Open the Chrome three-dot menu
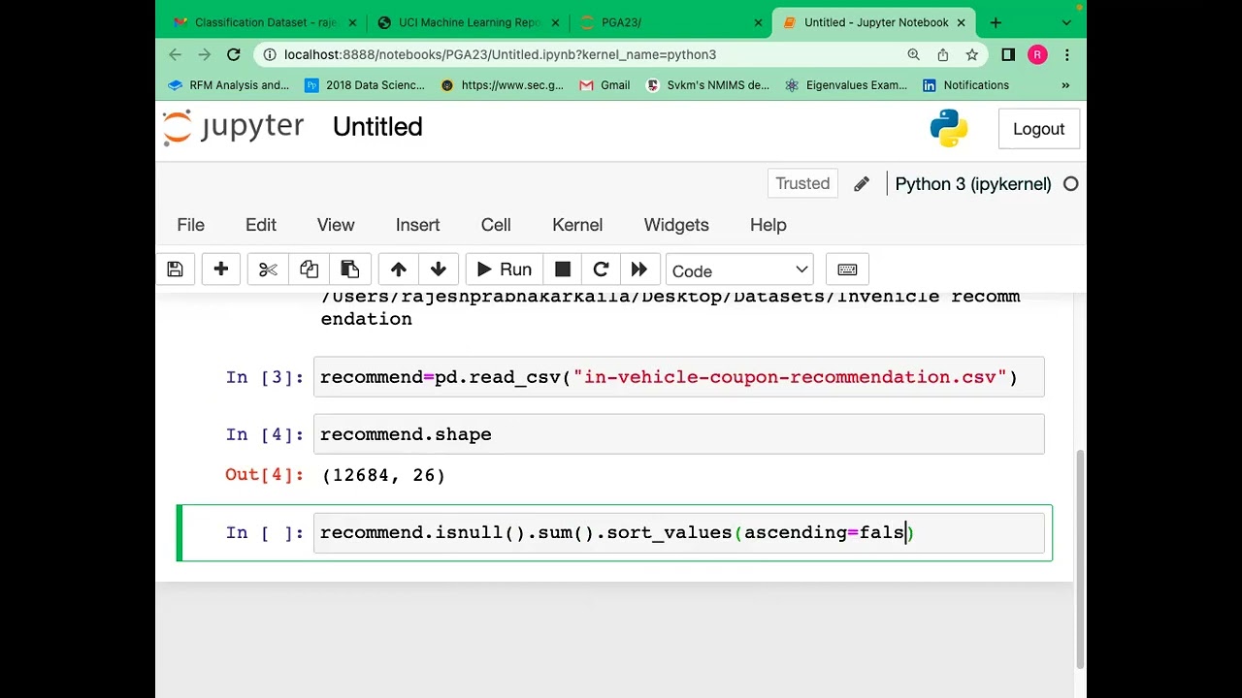The width and height of the screenshot is (1242, 698). click(1066, 55)
